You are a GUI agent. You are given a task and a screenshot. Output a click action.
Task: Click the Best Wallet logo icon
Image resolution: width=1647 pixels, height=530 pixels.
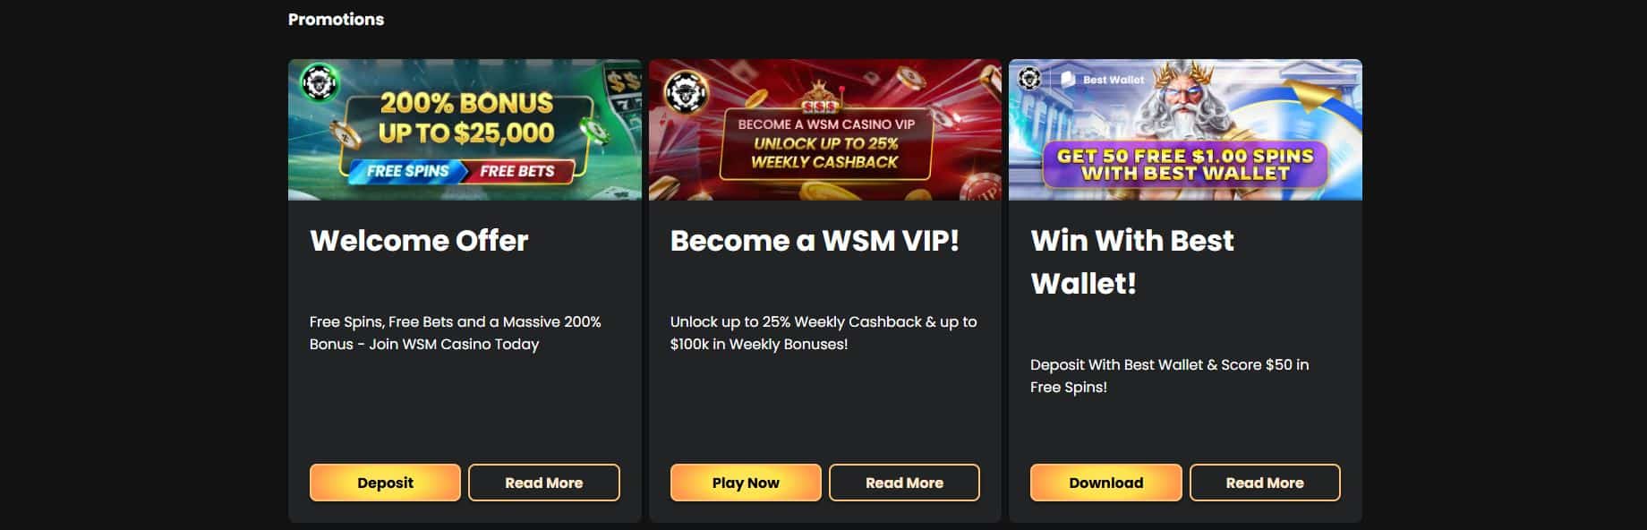[x=1068, y=79]
